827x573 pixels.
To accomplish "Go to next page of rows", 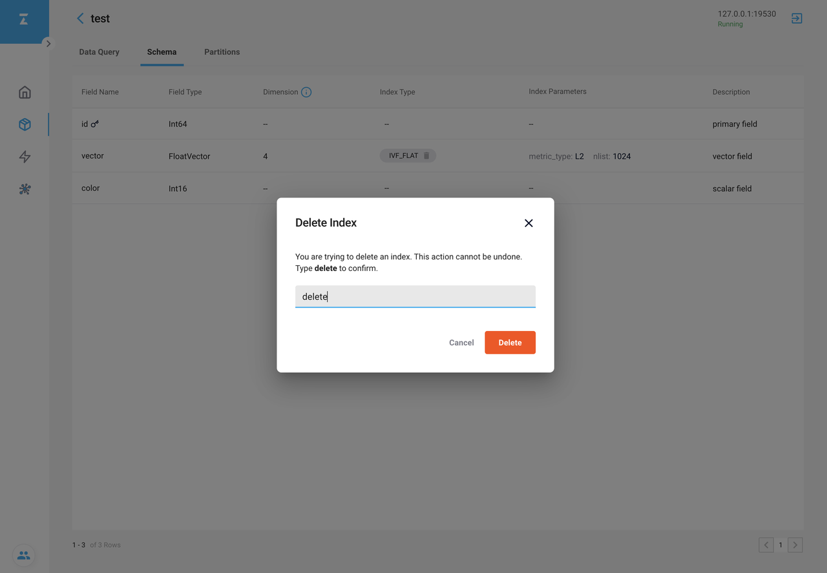I will coord(795,545).
